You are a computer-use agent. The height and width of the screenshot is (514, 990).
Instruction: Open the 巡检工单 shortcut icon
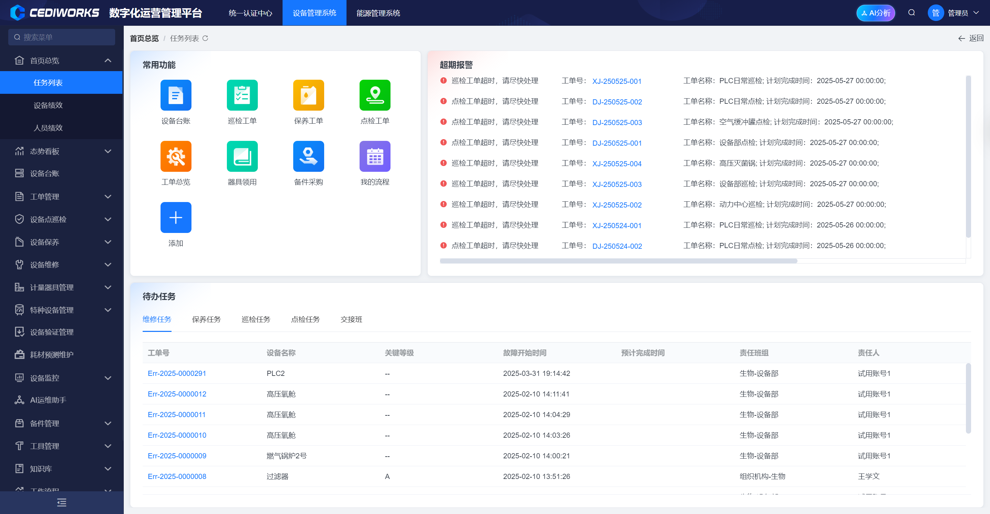[x=242, y=95]
